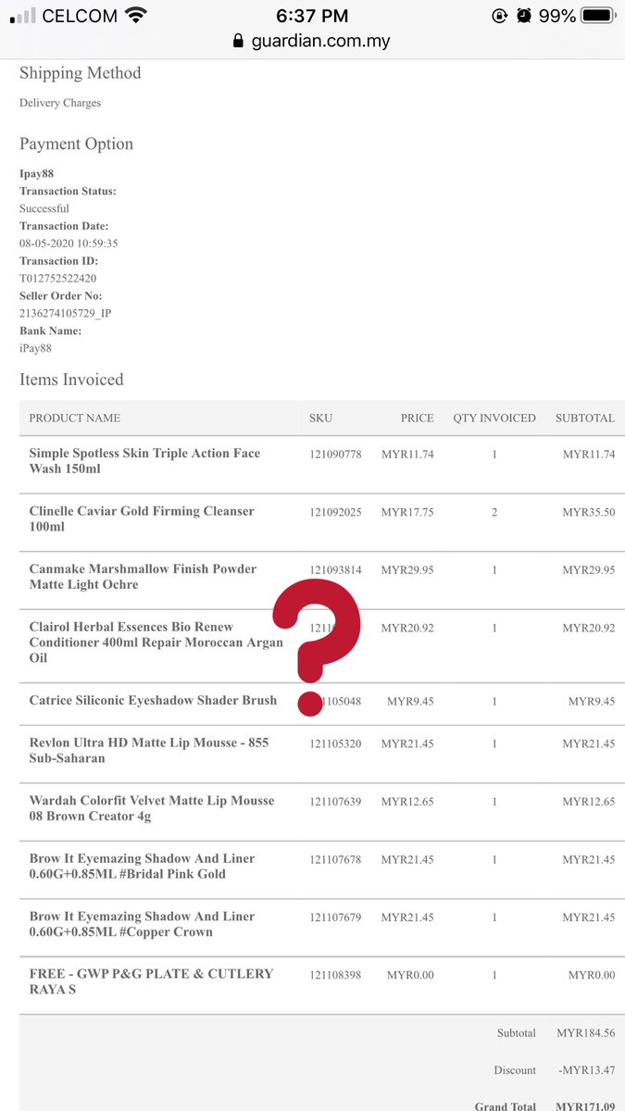Image resolution: width=625 pixels, height=1111 pixels.
Task: Tap the cellular signal bars icon
Action: coord(21,16)
